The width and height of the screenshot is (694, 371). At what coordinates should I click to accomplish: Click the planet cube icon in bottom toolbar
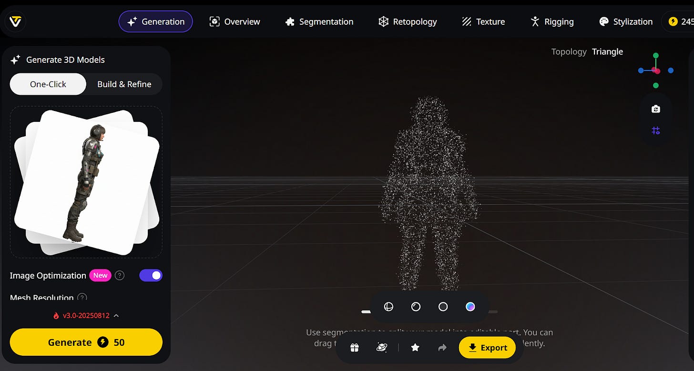[x=382, y=348]
